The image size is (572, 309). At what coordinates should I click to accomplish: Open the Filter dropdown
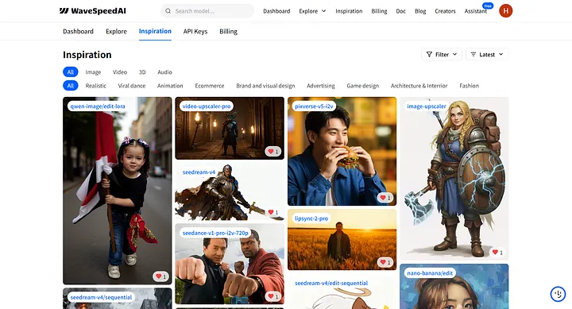pos(442,54)
